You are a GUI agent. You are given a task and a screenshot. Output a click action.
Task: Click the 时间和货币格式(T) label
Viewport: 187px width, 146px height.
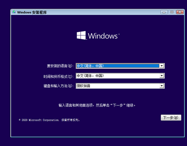point(58,76)
